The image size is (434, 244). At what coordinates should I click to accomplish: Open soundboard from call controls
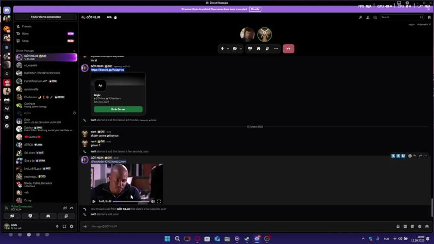pos(267,48)
